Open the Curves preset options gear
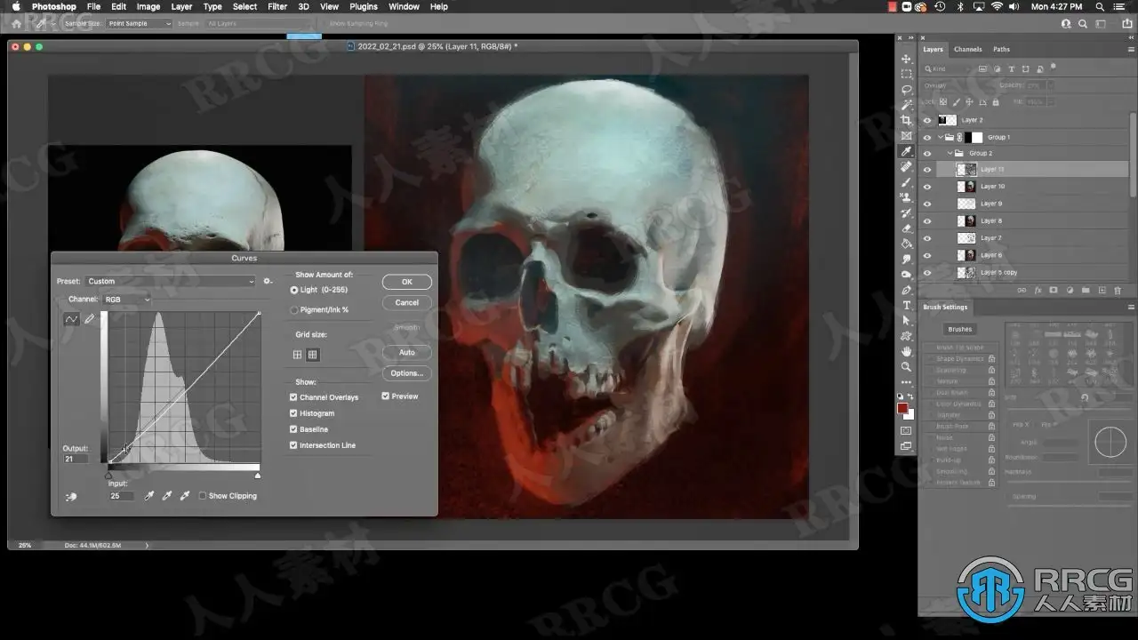Screen dimensions: 1138x640 click(x=267, y=282)
